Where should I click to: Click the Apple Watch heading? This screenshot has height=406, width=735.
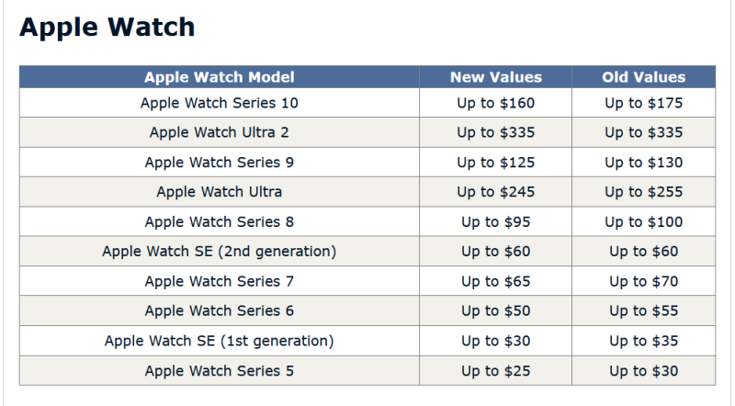107,28
